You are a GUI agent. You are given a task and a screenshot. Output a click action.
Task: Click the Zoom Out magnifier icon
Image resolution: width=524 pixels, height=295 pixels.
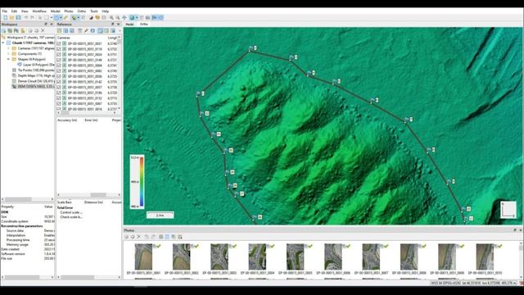point(118,18)
